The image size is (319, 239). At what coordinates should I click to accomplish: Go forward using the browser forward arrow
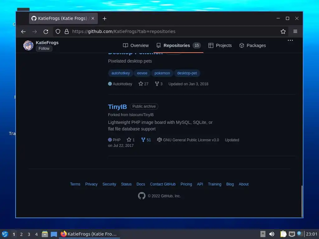pyautogui.click(x=35, y=31)
